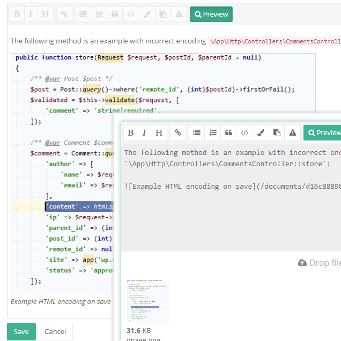Image resolution: width=341 pixels, height=341 pixels.
Task: Click the markdown image link line
Action: (x=233, y=187)
